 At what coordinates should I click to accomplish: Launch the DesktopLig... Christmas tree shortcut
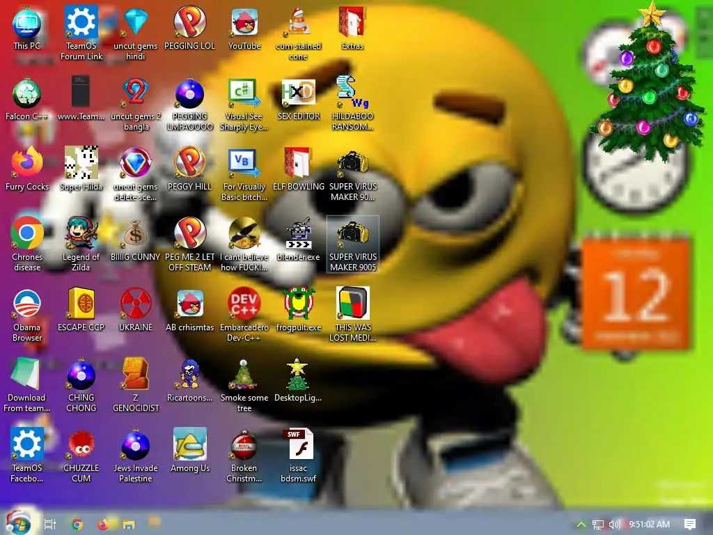298,380
